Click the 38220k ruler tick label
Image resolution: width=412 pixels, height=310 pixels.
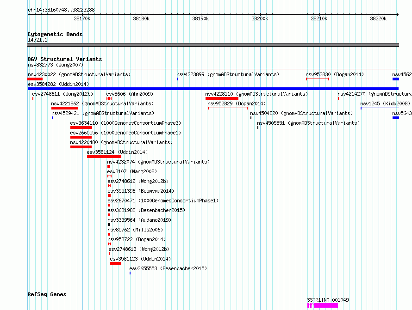(x=378, y=18)
